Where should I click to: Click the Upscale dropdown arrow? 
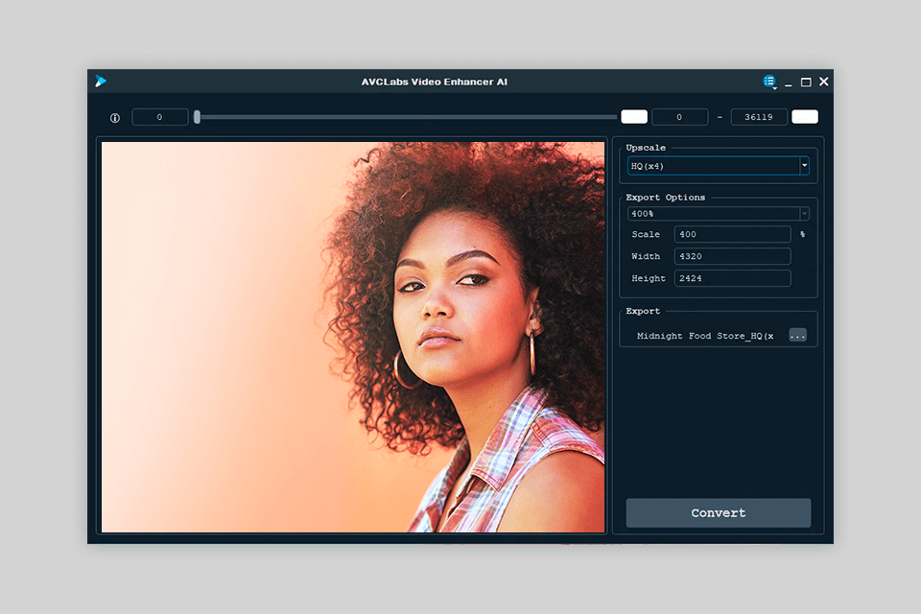(804, 166)
